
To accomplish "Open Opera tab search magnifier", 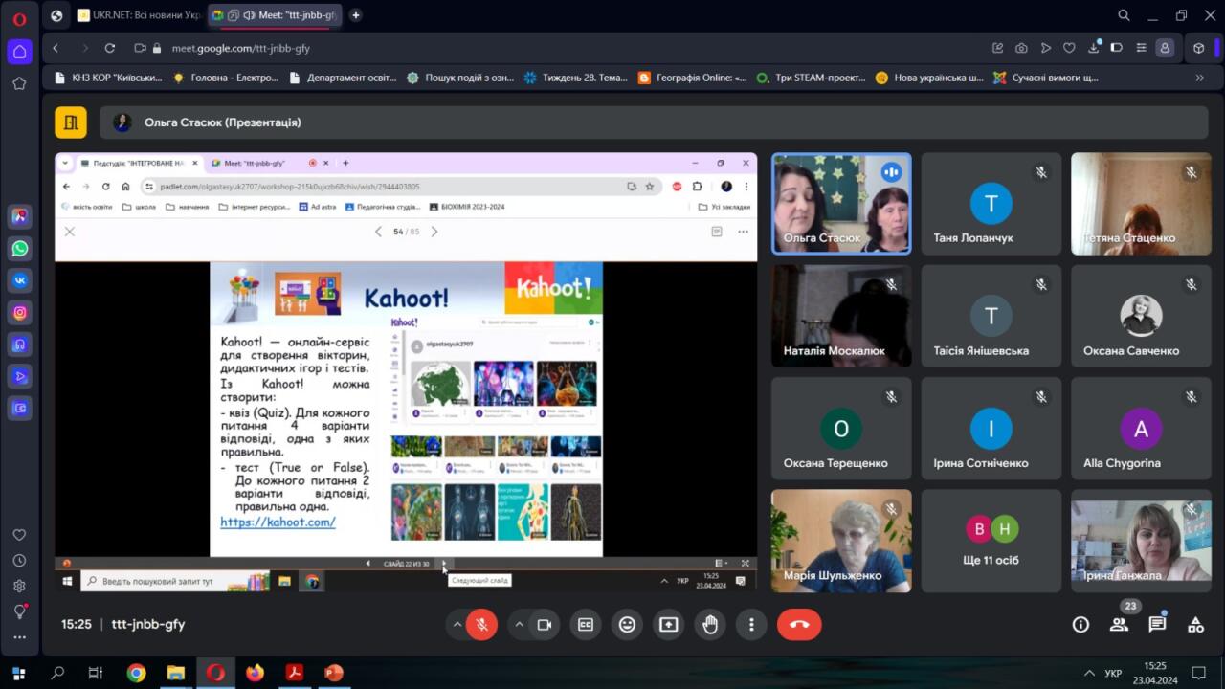I will [x=1125, y=15].
